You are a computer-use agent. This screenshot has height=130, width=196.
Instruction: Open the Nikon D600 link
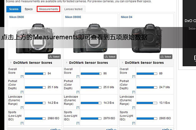click(17, 17)
